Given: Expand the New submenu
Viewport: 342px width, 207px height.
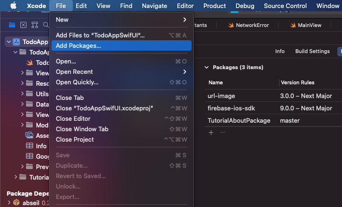Looking at the screenshot, I should coord(122,19).
